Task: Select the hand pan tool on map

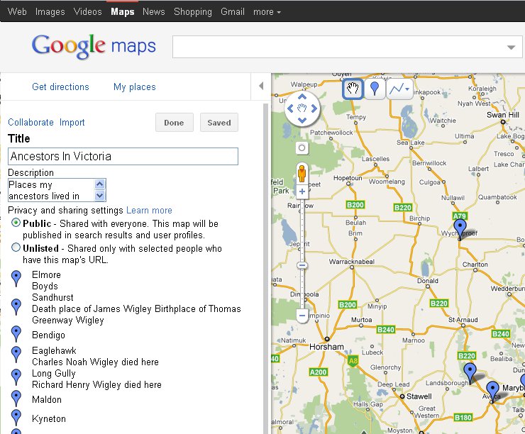Action: click(352, 89)
